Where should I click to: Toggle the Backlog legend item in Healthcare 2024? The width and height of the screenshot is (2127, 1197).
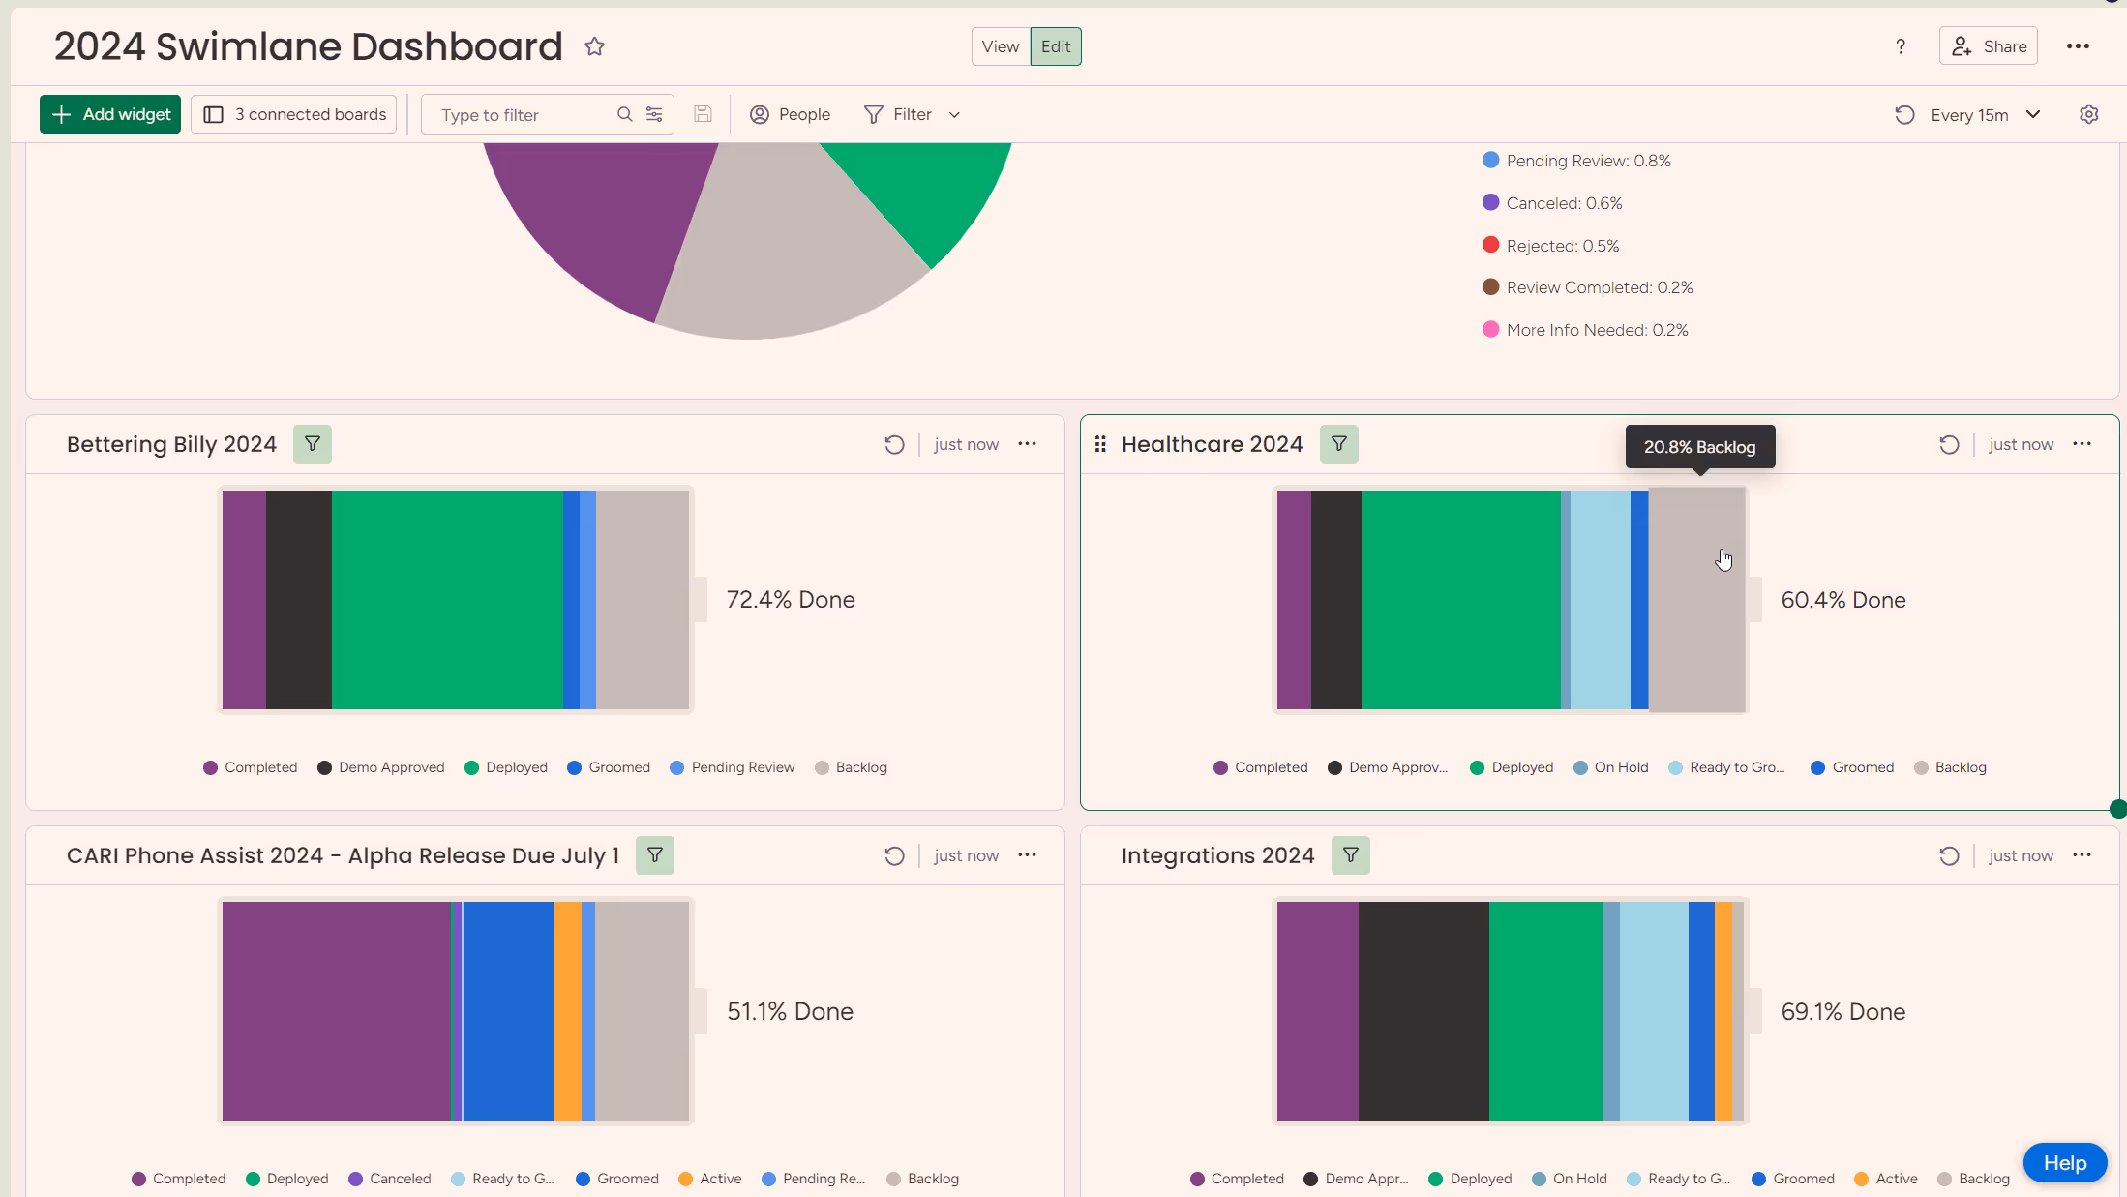(1951, 767)
